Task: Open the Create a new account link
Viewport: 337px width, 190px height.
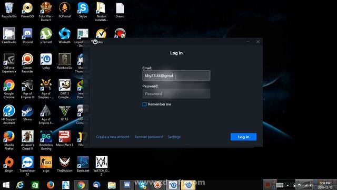Action: pyautogui.click(x=113, y=137)
